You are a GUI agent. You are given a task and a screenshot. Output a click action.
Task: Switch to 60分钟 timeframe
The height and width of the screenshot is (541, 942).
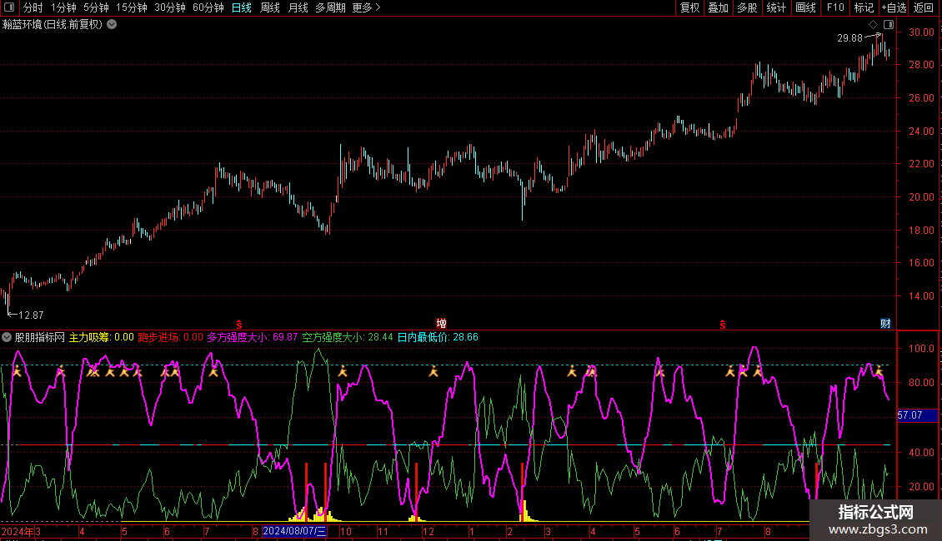pos(208,7)
